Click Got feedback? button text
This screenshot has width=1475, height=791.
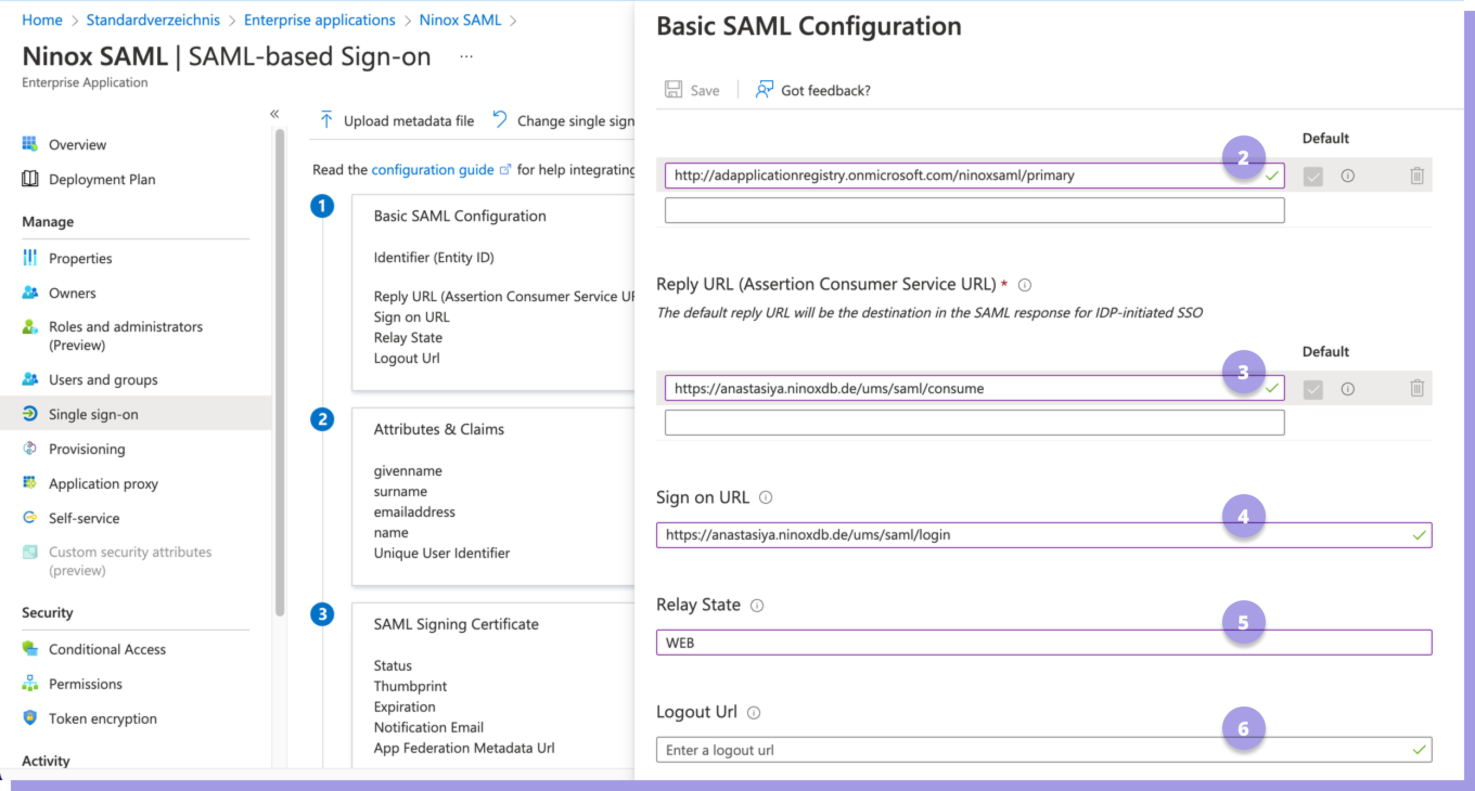[826, 90]
